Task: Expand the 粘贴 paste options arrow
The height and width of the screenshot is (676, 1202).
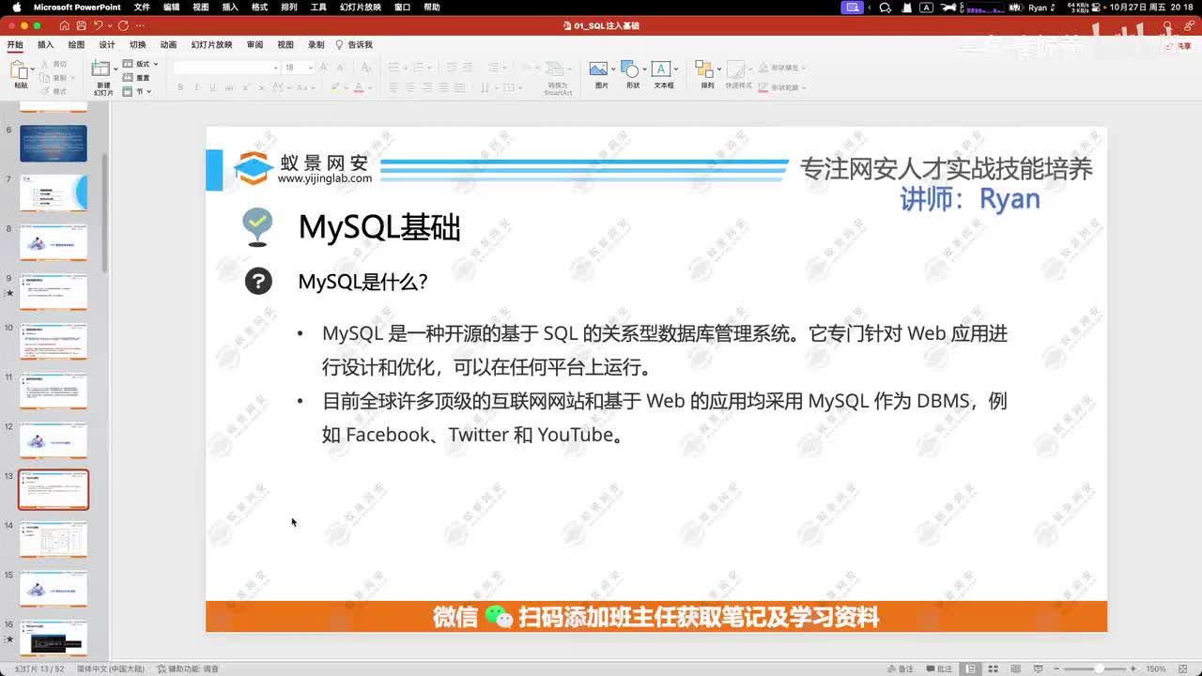Action: point(33,69)
